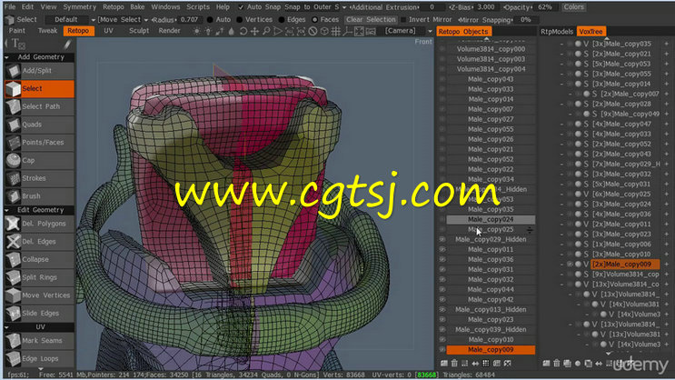The width and height of the screenshot is (675, 380).
Task: Click the Colors button
Action: tap(574, 7)
